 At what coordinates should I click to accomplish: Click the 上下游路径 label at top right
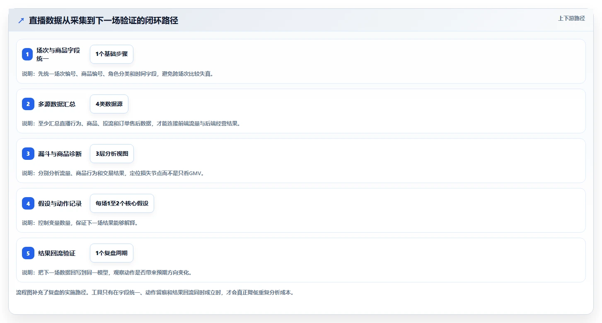[571, 18]
